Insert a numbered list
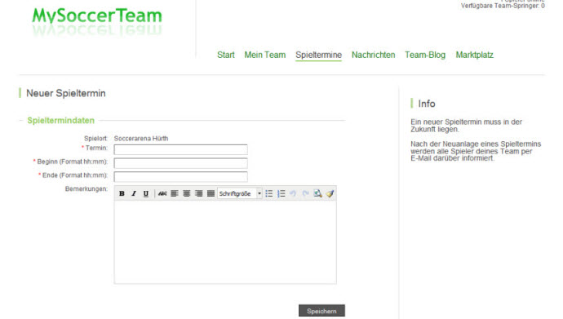 (281, 193)
